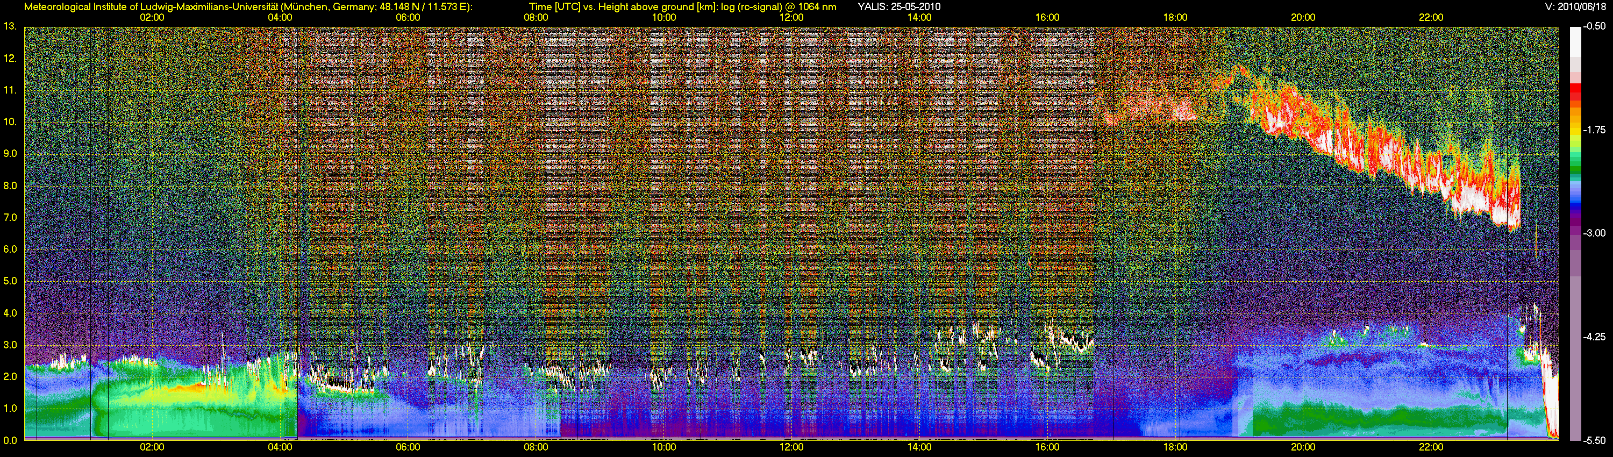Click the 22:00 label on the top time axis
Image resolution: width=1613 pixels, height=457 pixels.
pyautogui.click(x=1431, y=18)
